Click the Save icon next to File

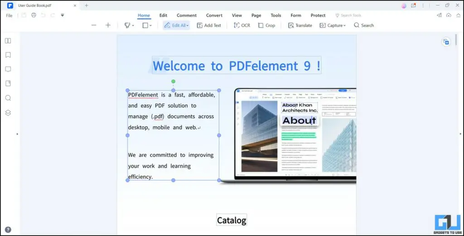pos(24,15)
